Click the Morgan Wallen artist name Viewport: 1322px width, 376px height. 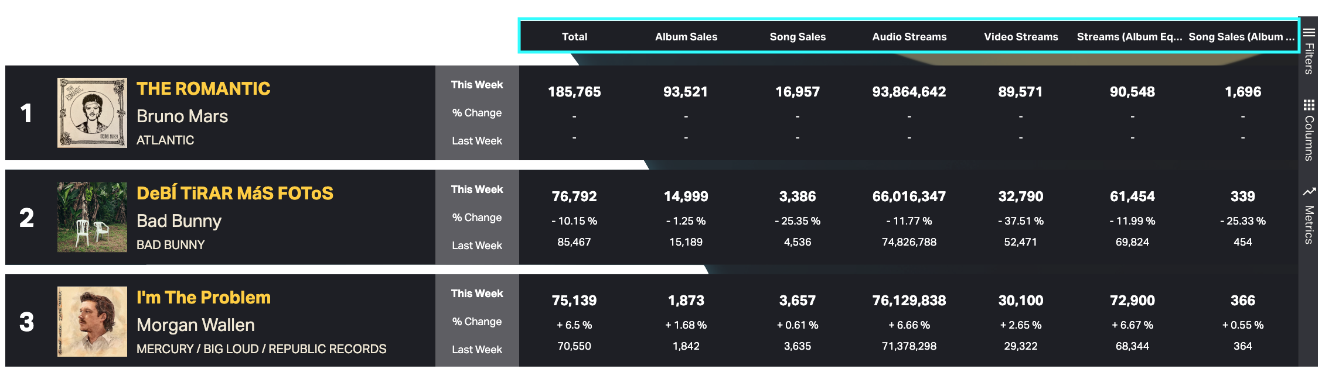pos(195,325)
